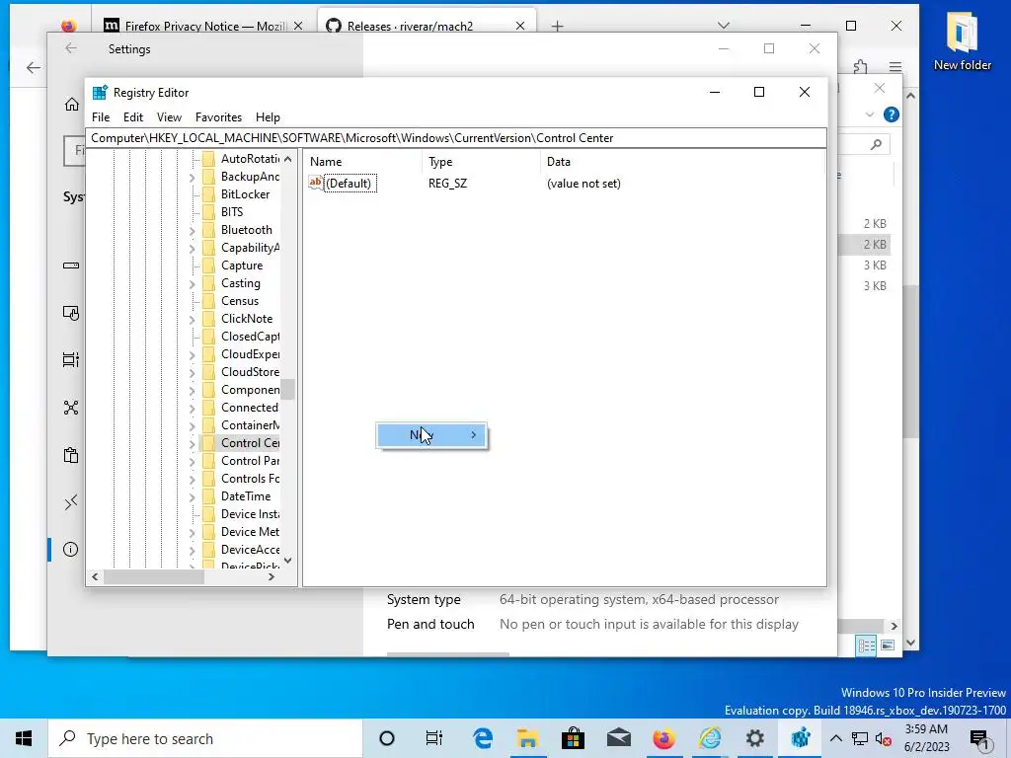This screenshot has height=758, width=1011.
Task: Click the Registry Editor title icon
Action: 100,92
